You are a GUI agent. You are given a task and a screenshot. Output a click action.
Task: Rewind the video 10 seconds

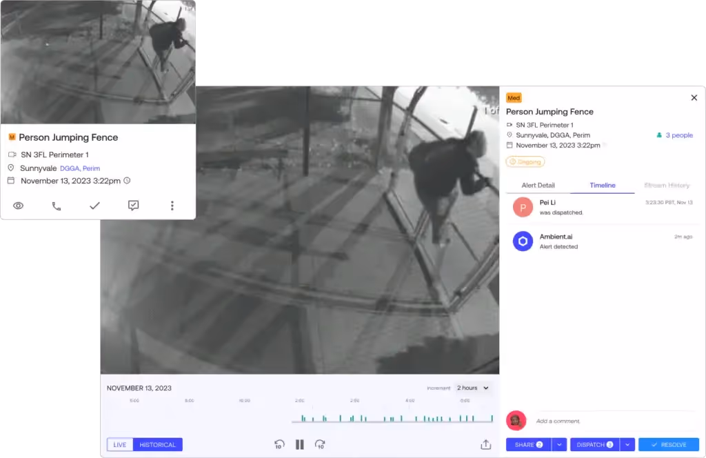pyautogui.click(x=279, y=444)
